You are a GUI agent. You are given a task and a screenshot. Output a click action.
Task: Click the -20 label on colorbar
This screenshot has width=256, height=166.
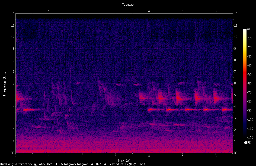coord(249,47)
